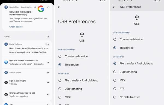The width and height of the screenshot is (164, 105).
Task: Open Charging this device via USB notification
Action: click(x=27, y=95)
